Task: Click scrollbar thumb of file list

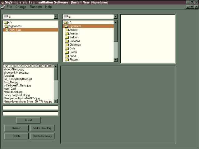Action: pyautogui.click(x=56, y=74)
